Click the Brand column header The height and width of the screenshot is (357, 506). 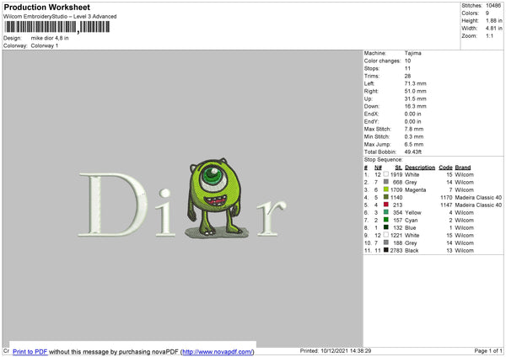[463, 168]
